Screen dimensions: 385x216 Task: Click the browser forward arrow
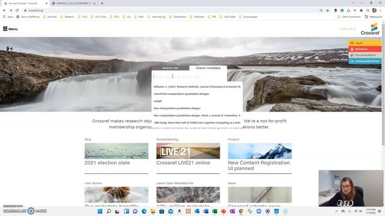(11, 11)
